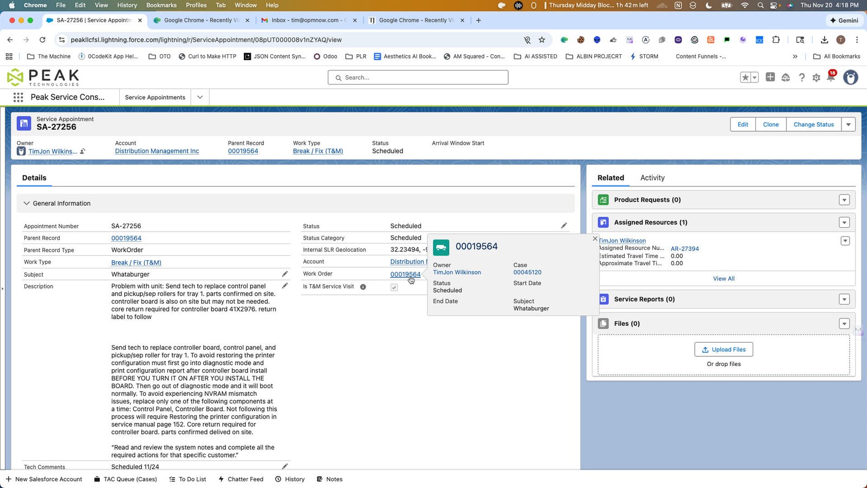Open the Gemini button in Chrome

pos(844,21)
